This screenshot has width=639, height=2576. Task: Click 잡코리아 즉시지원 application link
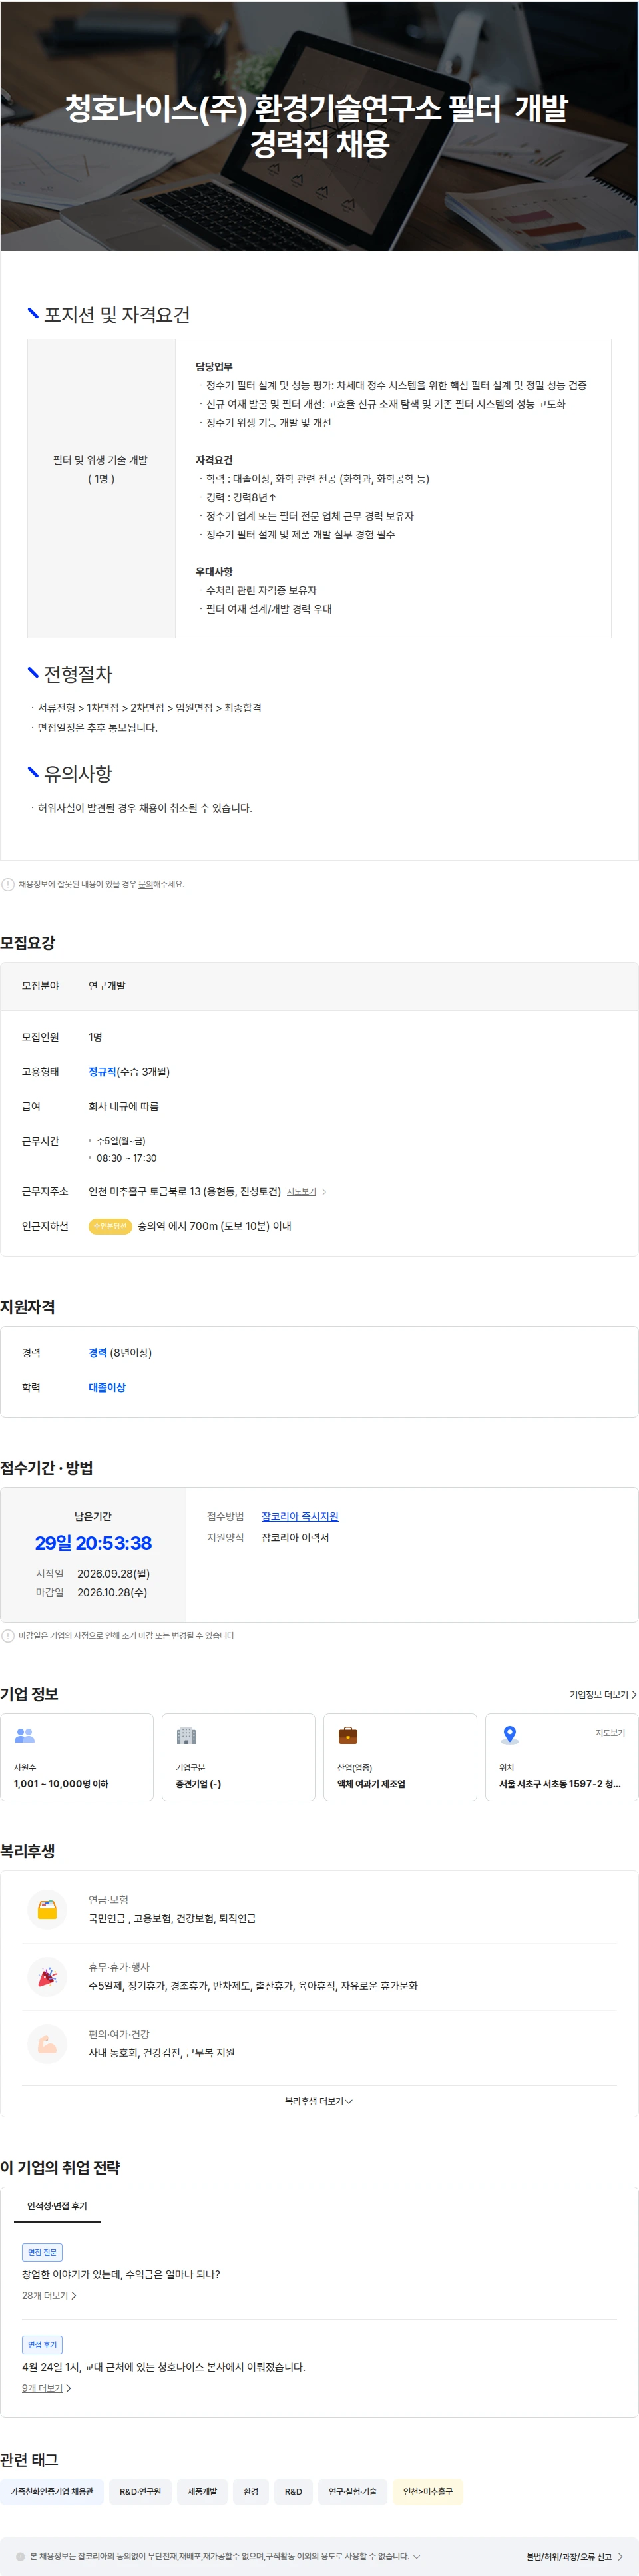point(300,1516)
